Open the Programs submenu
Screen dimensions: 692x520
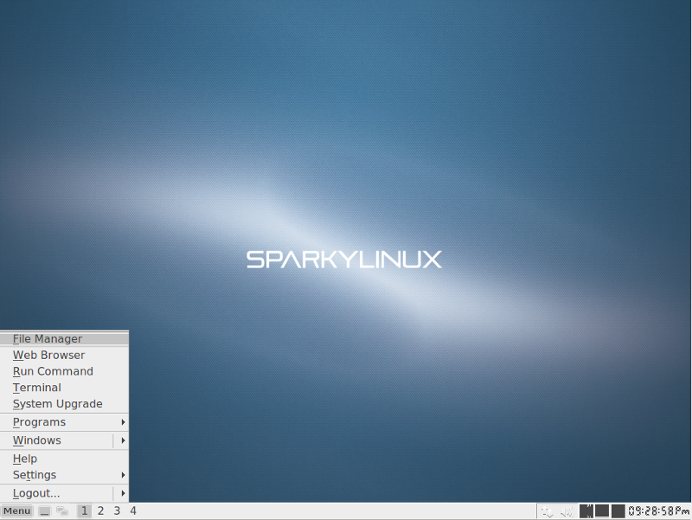tap(64, 422)
